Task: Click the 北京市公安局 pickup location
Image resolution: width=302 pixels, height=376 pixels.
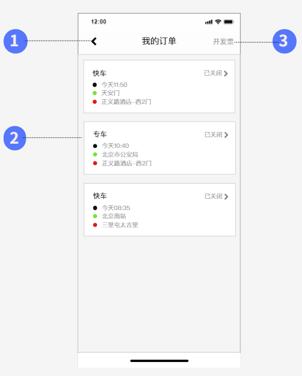Action: tap(120, 154)
